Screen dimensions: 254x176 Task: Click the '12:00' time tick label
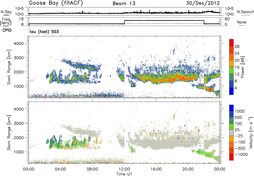click(x=124, y=169)
